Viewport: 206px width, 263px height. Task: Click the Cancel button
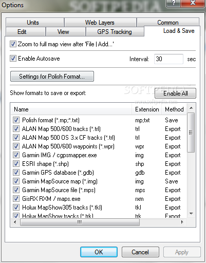coord(140,252)
